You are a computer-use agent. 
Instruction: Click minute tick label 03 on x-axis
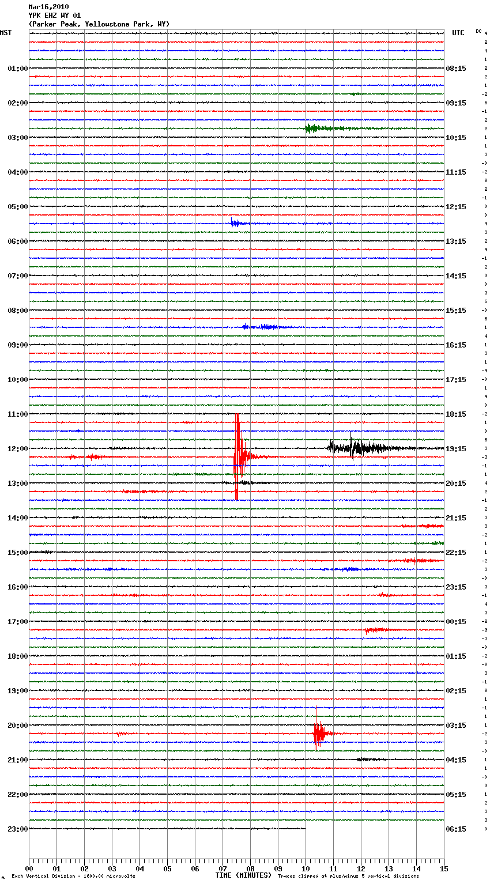click(112, 868)
